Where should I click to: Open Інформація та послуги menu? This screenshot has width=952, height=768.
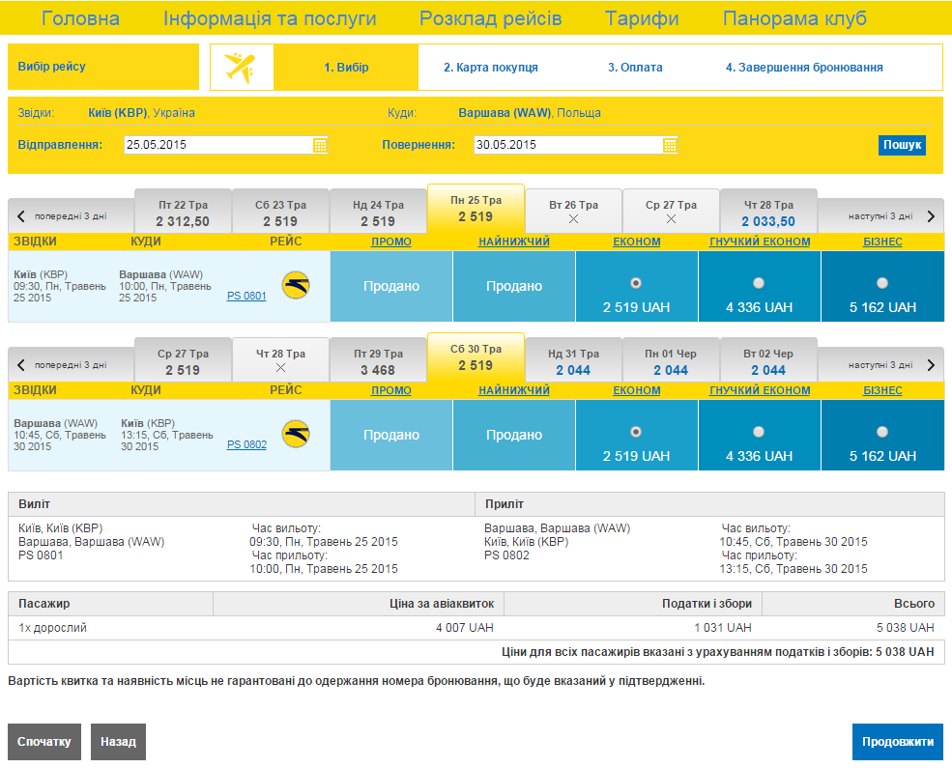click(270, 18)
